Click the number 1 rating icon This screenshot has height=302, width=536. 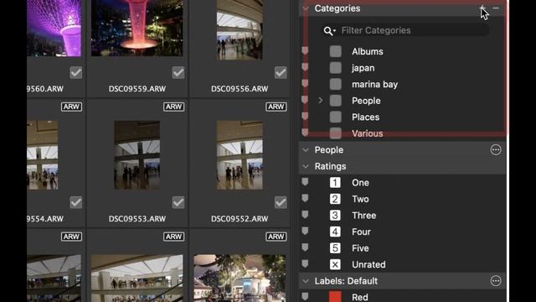[x=335, y=183]
